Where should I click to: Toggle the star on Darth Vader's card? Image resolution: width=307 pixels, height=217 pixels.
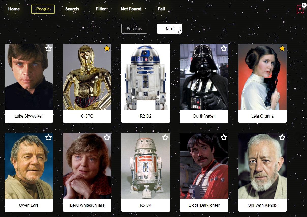click(x=224, y=48)
